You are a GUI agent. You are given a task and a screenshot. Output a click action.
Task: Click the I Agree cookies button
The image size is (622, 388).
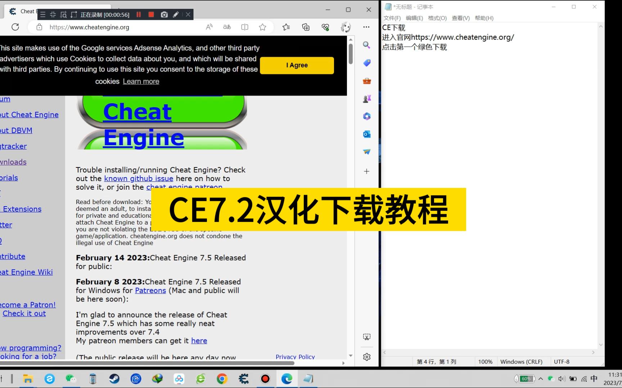[x=297, y=65]
